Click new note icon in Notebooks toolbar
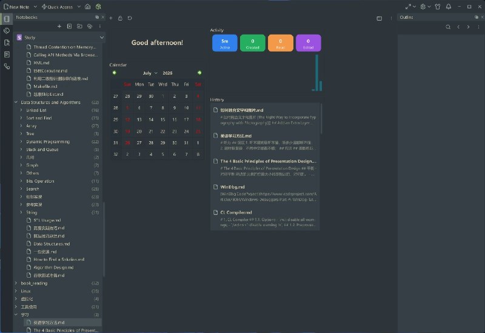This screenshot has height=333, width=485. [x=69, y=26]
